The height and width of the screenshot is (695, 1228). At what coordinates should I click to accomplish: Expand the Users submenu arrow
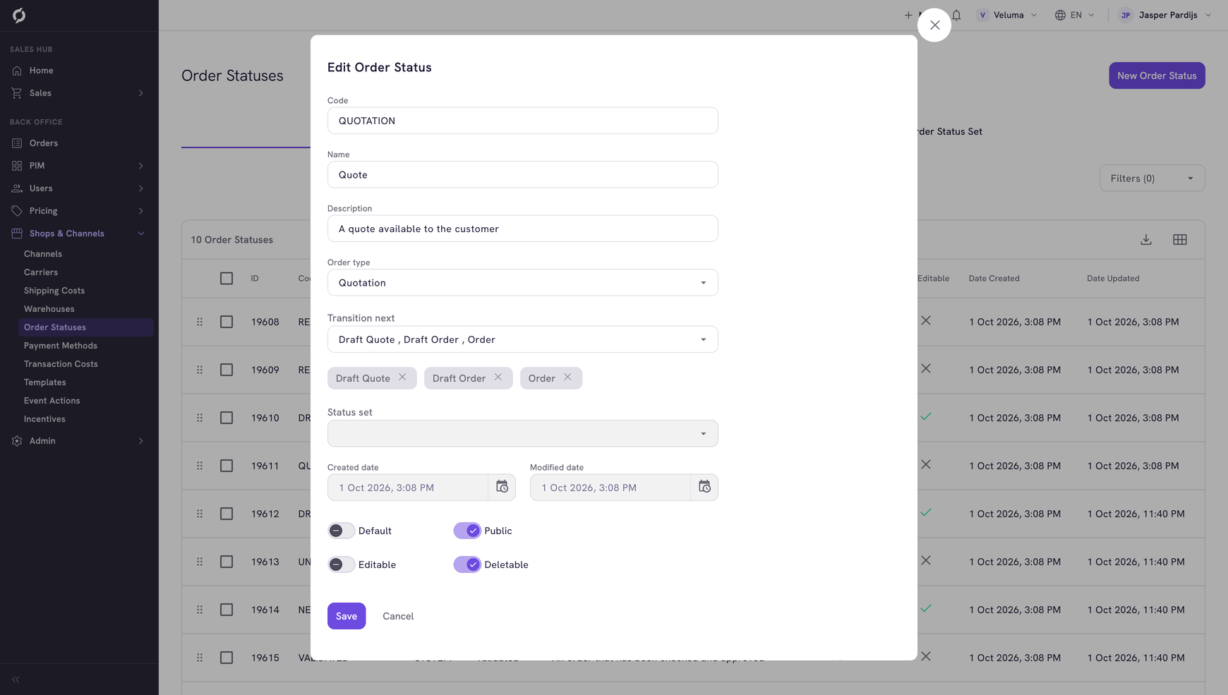[141, 188]
